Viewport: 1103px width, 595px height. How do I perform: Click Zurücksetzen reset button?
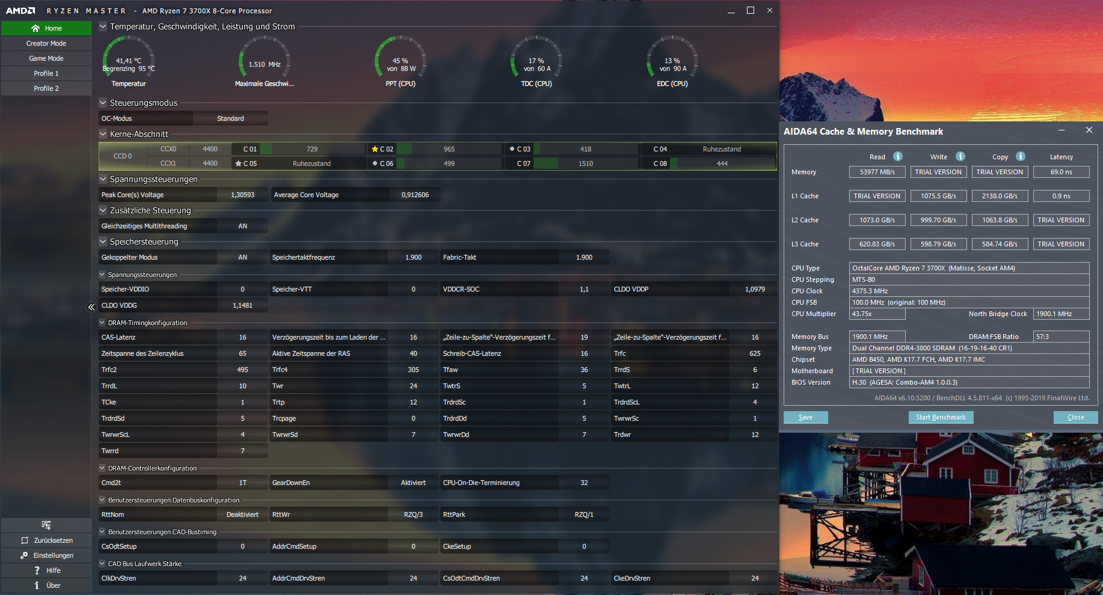click(x=46, y=540)
